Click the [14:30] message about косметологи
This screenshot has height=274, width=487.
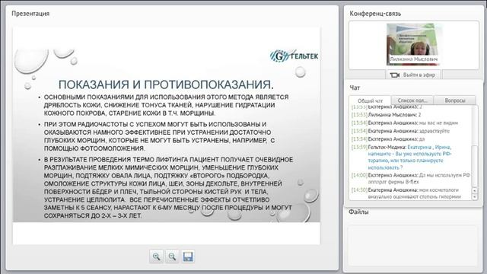(406, 193)
